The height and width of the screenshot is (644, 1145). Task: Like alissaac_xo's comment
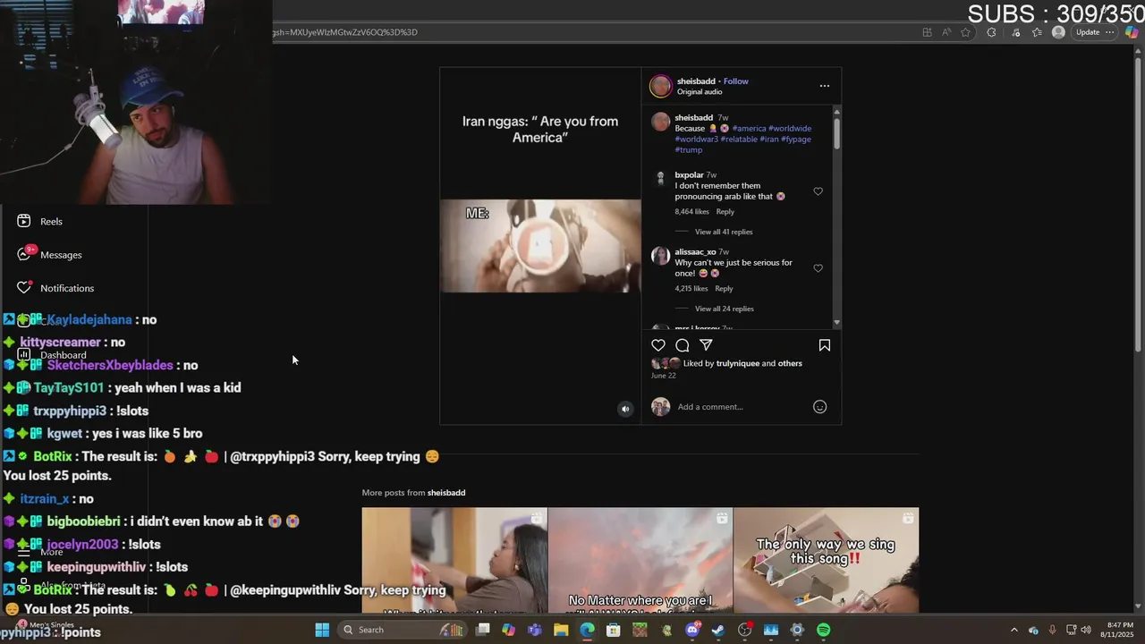tap(818, 268)
